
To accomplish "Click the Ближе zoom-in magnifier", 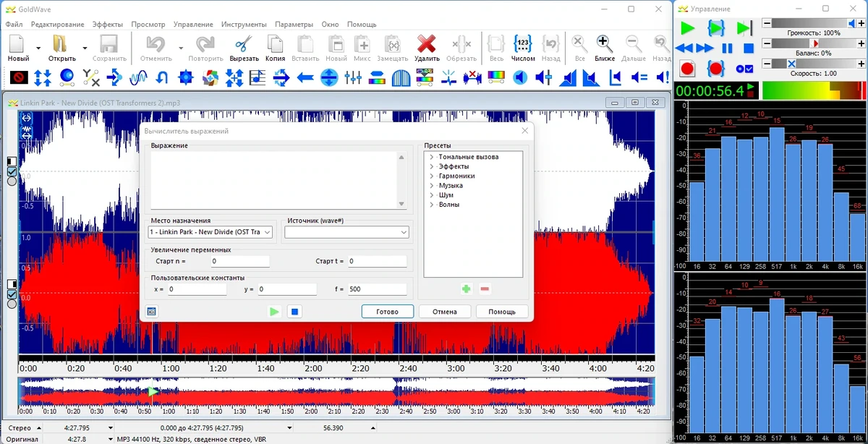I will pyautogui.click(x=605, y=43).
